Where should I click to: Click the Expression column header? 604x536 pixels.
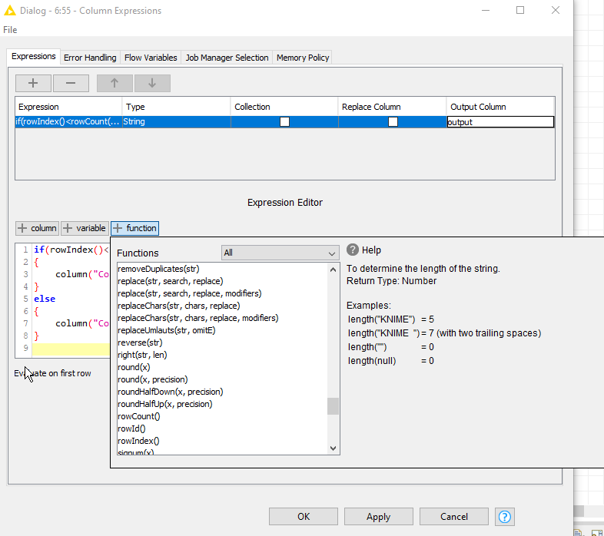(x=68, y=107)
